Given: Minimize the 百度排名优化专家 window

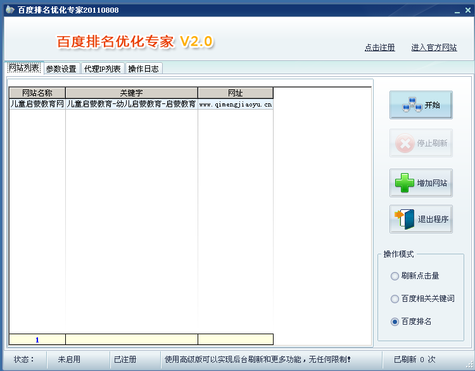Looking at the screenshot, I should pos(457,11).
